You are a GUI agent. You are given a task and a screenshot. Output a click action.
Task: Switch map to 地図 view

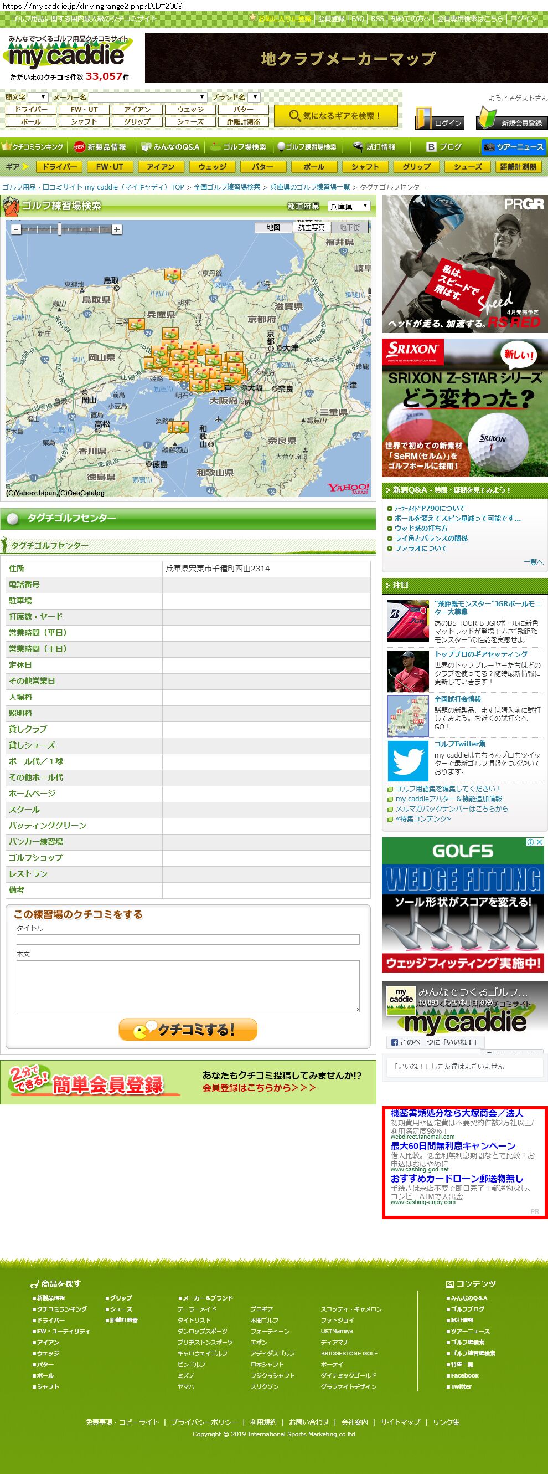(x=273, y=228)
